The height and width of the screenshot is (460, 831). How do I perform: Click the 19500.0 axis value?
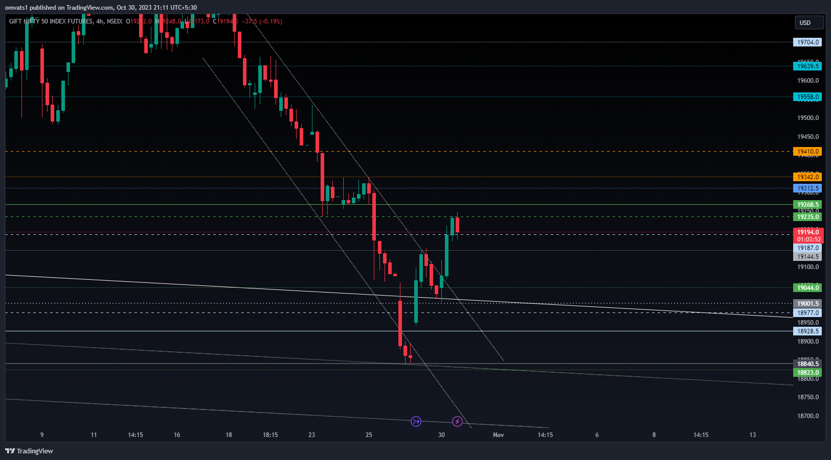click(808, 118)
